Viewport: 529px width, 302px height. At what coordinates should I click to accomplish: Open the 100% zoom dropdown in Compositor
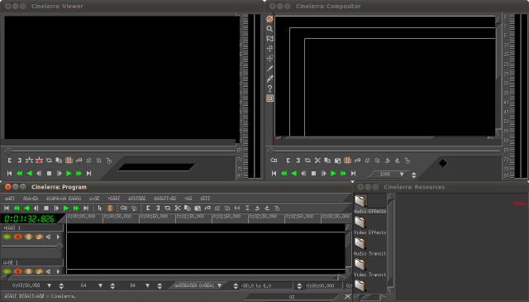pyautogui.click(x=402, y=175)
